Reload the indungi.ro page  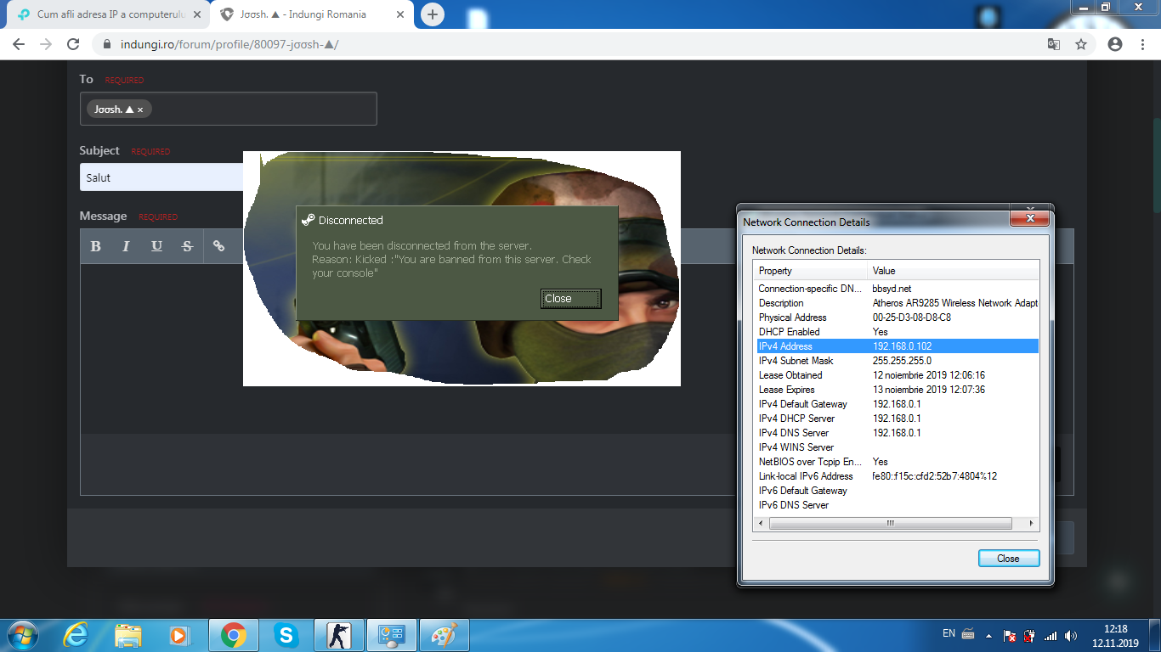pos(73,44)
